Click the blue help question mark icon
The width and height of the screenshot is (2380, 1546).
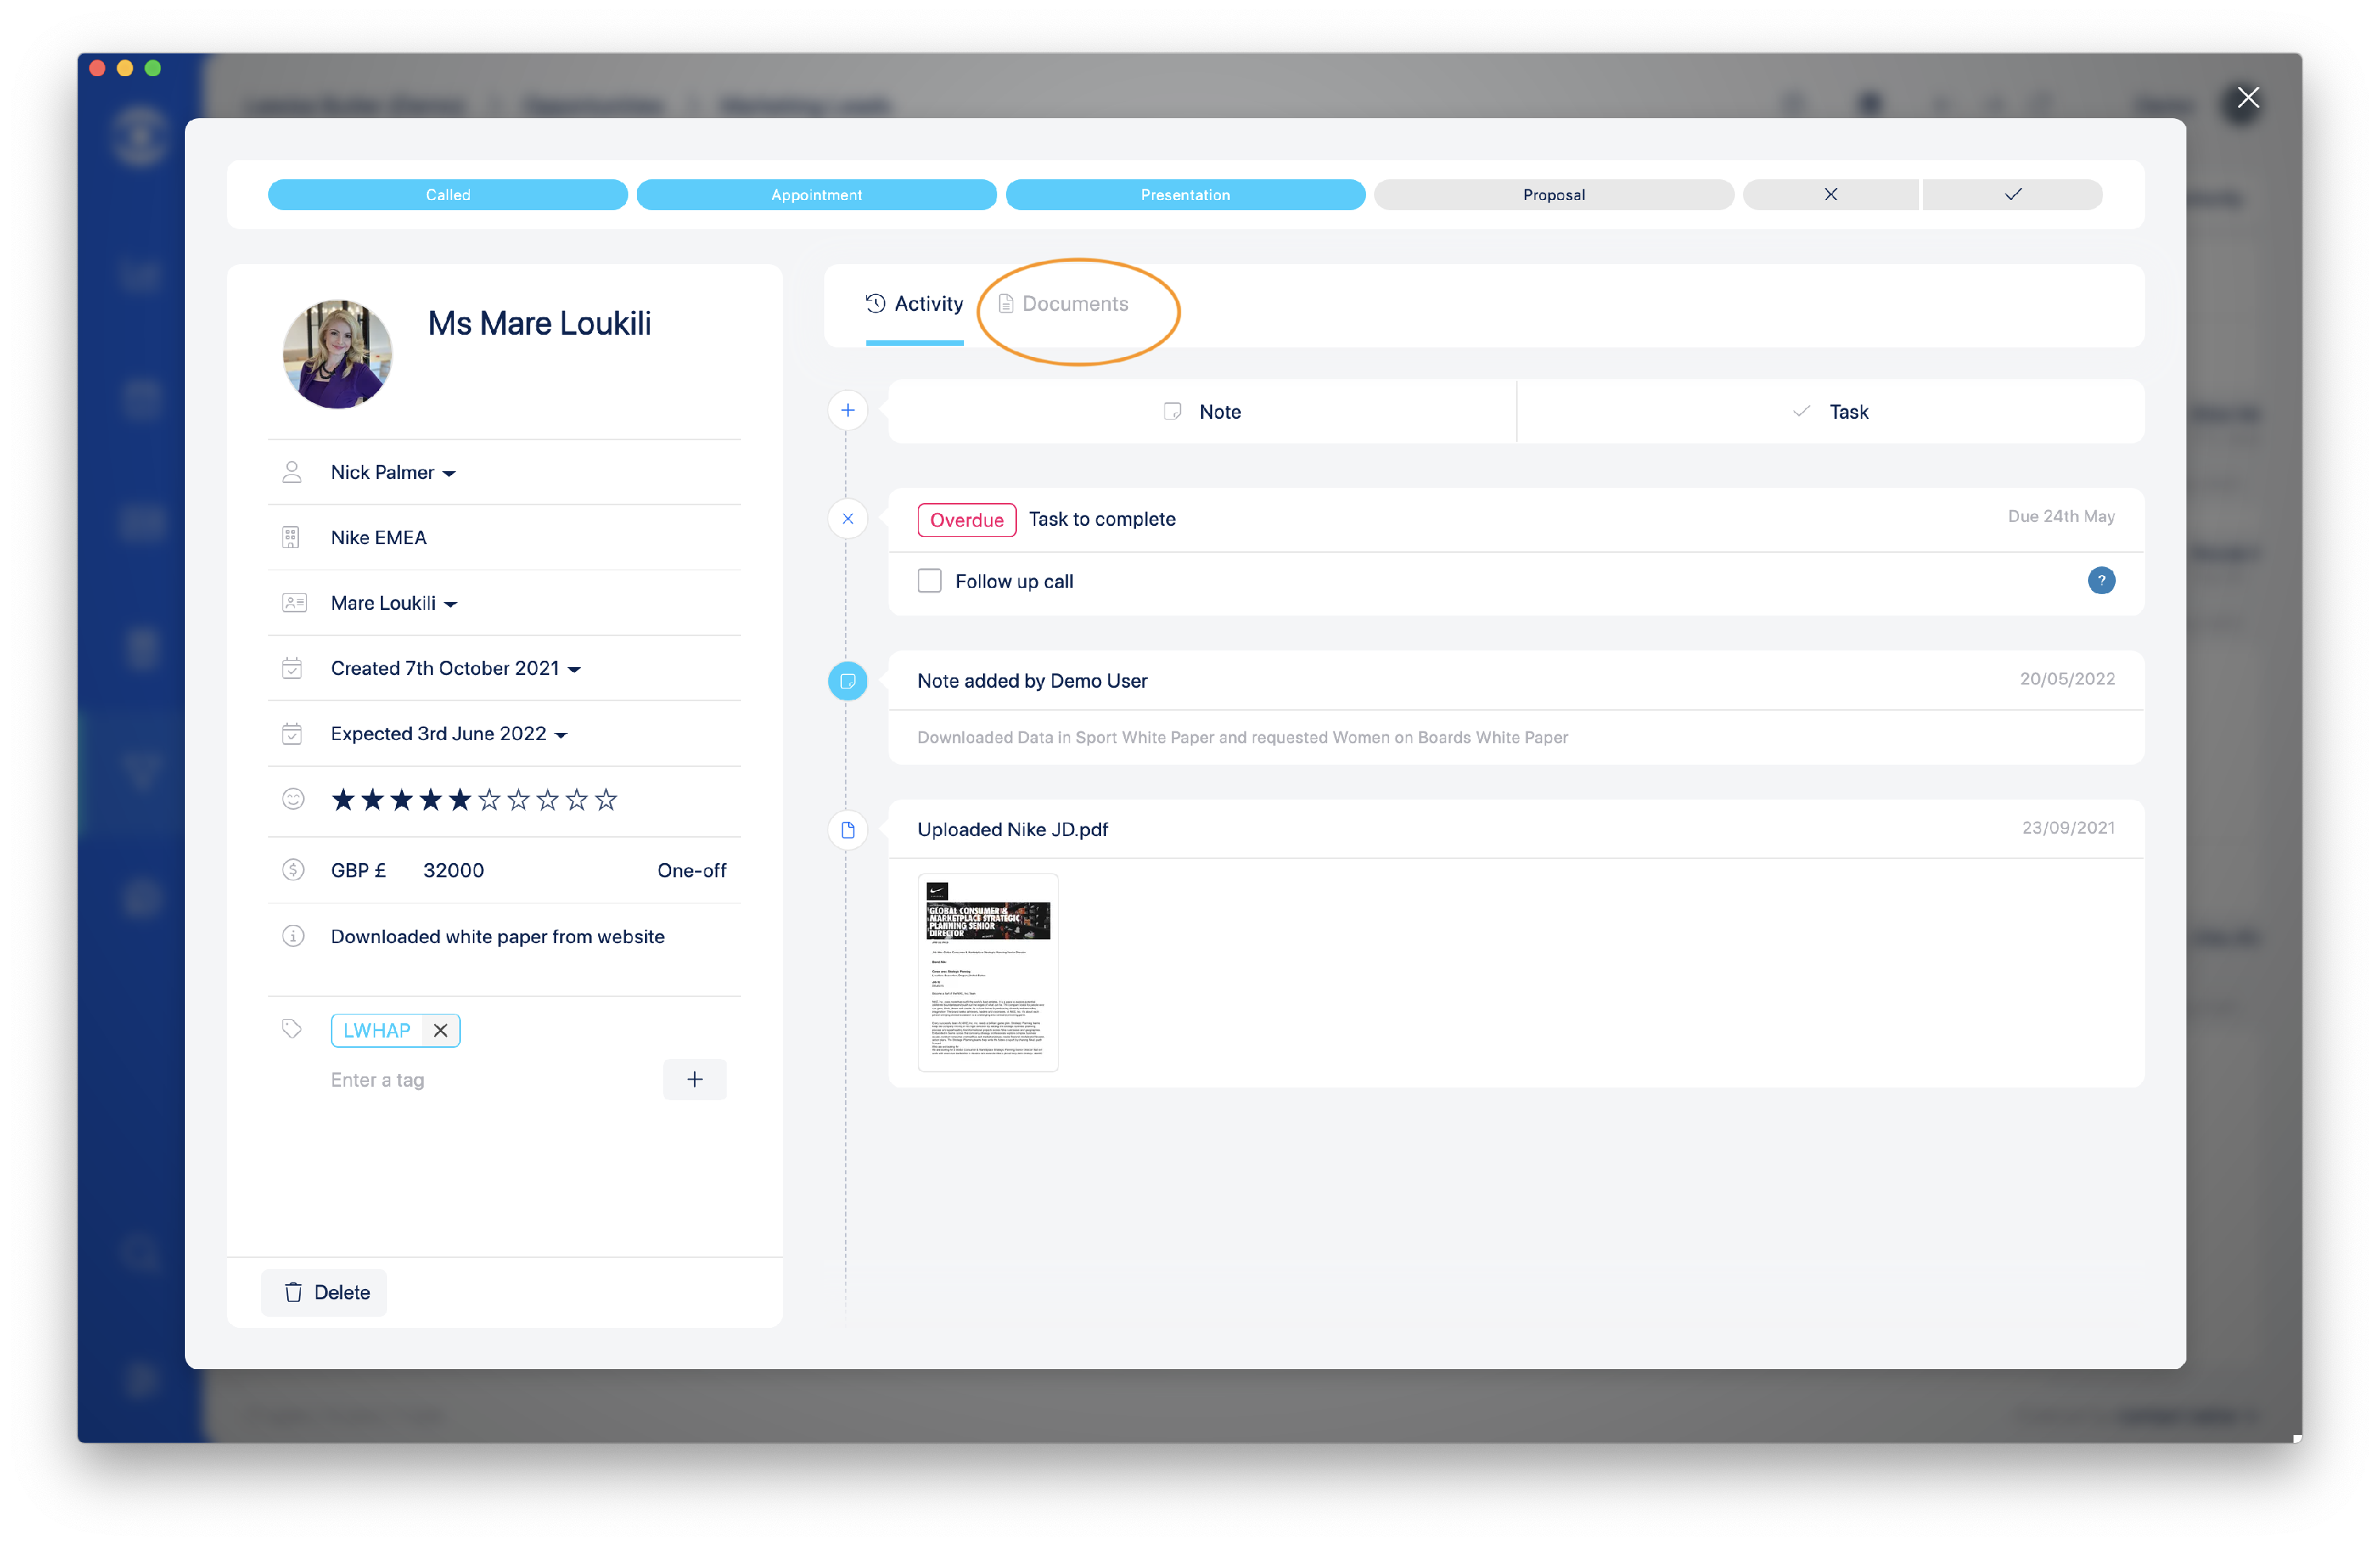(2101, 581)
